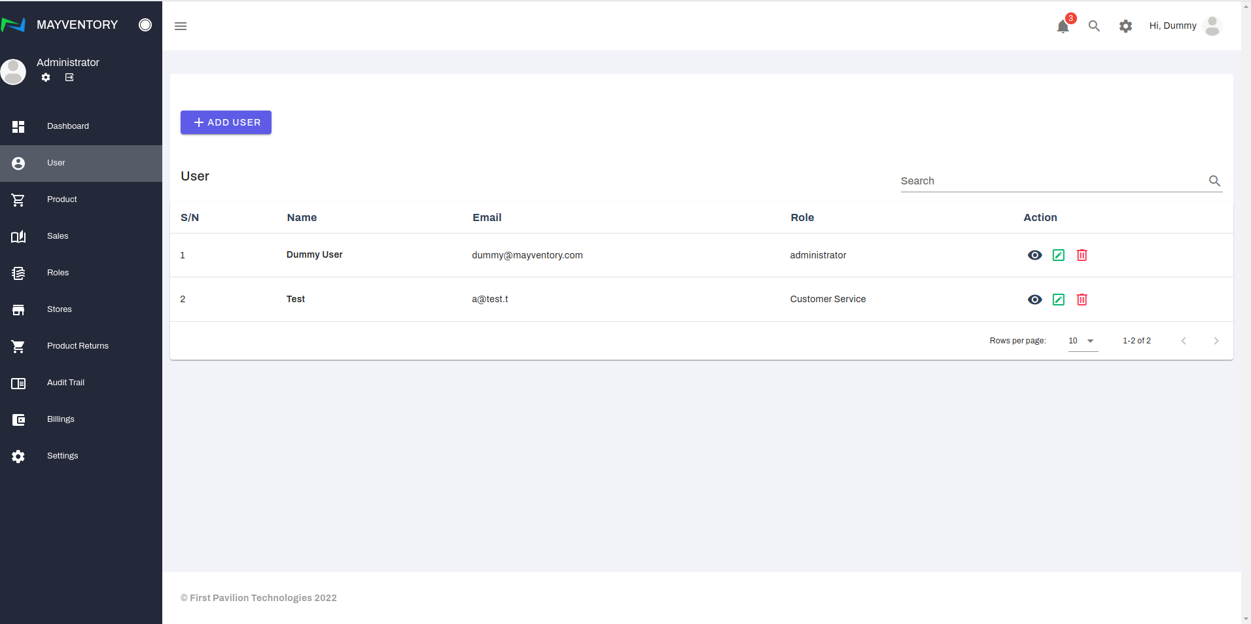Viewport: 1251px width, 624px height.
Task: Open the Audit Trail section
Action: (65, 383)
